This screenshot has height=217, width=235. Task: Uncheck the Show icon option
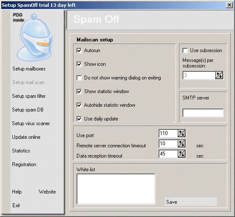tap(79, 64)
